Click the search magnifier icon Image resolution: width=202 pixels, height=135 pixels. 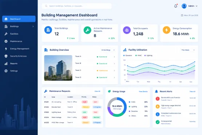46,6
